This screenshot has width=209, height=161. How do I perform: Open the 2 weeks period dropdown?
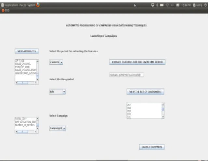[56, 62]
